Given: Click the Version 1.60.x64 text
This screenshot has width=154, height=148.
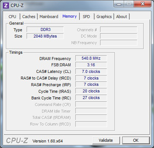Looking at the screenshot, I should click(48, 141).
